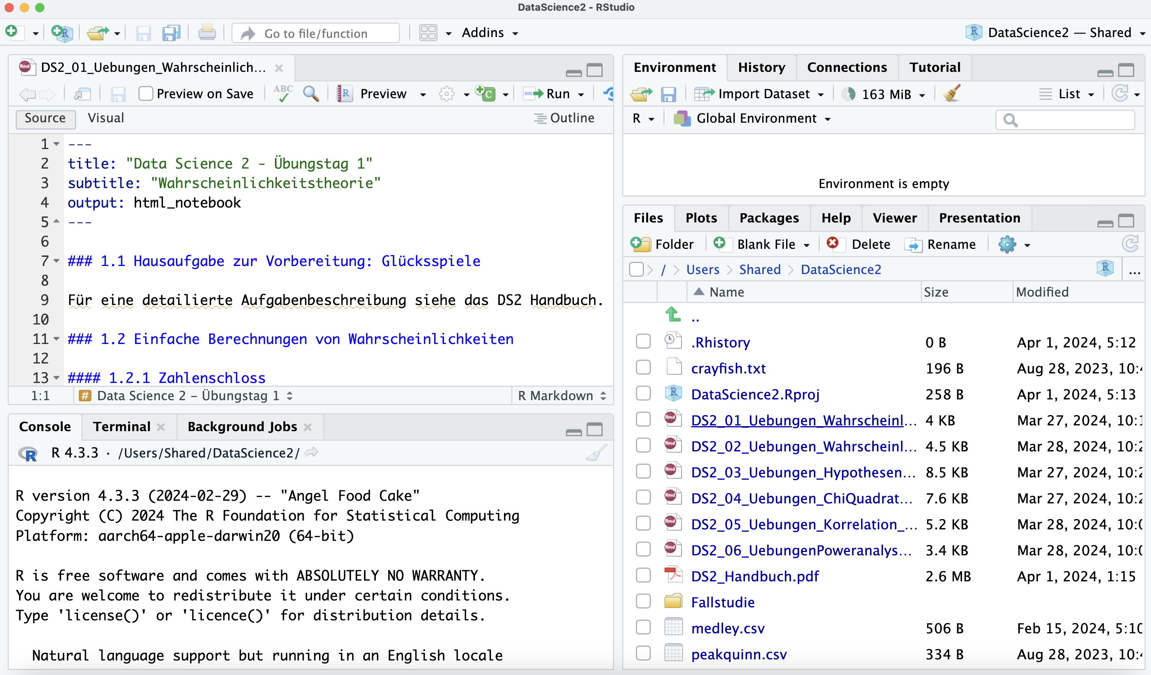Click the save workspace icon in Environment
1151x675 pixels.
coord(668,94)
